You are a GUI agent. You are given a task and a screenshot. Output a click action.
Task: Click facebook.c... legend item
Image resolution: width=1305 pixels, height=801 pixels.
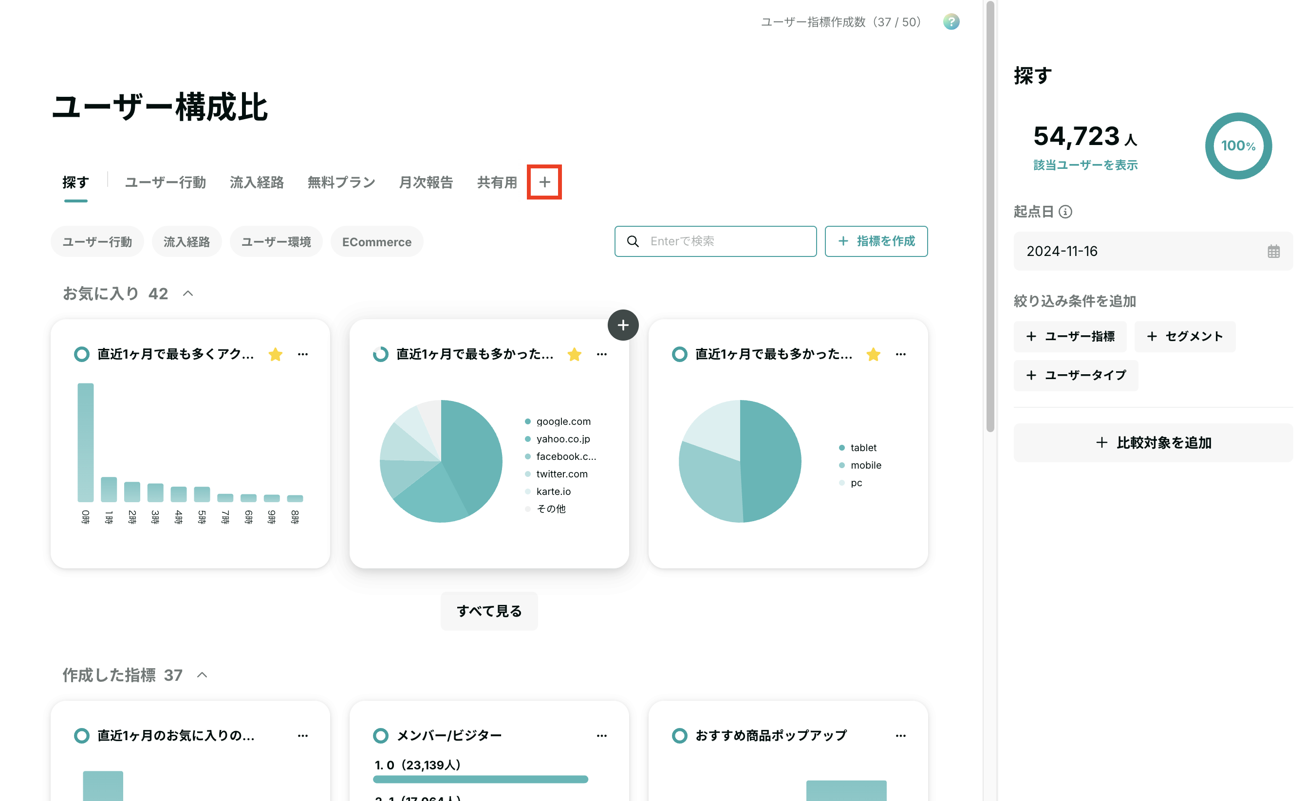560,456
